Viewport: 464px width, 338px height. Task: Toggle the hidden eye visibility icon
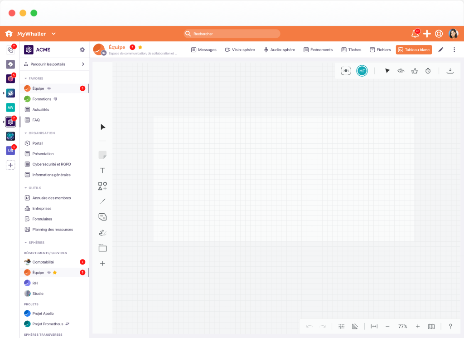pos(401,71)
